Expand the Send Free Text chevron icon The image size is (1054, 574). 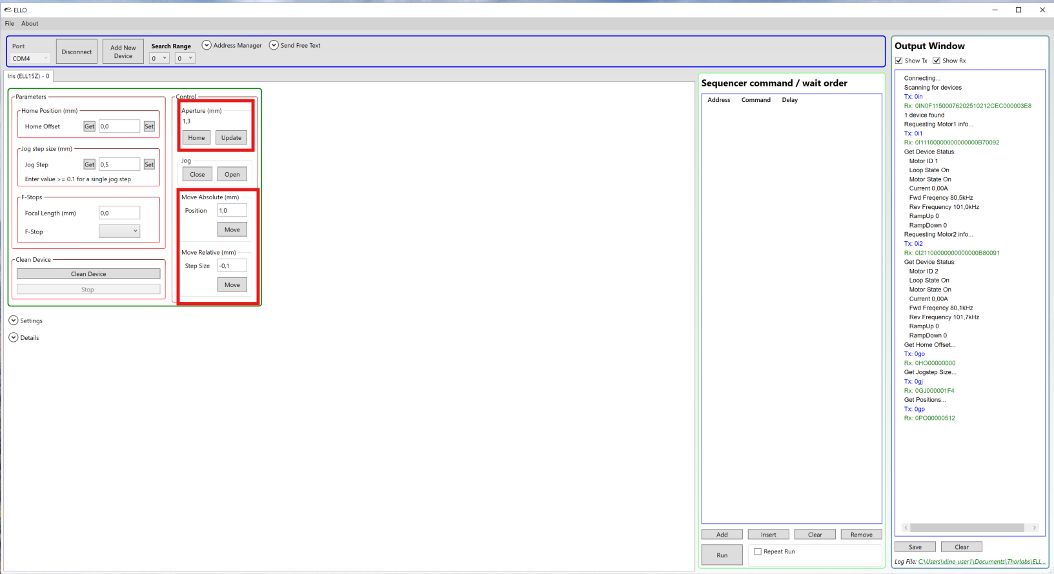274,45
